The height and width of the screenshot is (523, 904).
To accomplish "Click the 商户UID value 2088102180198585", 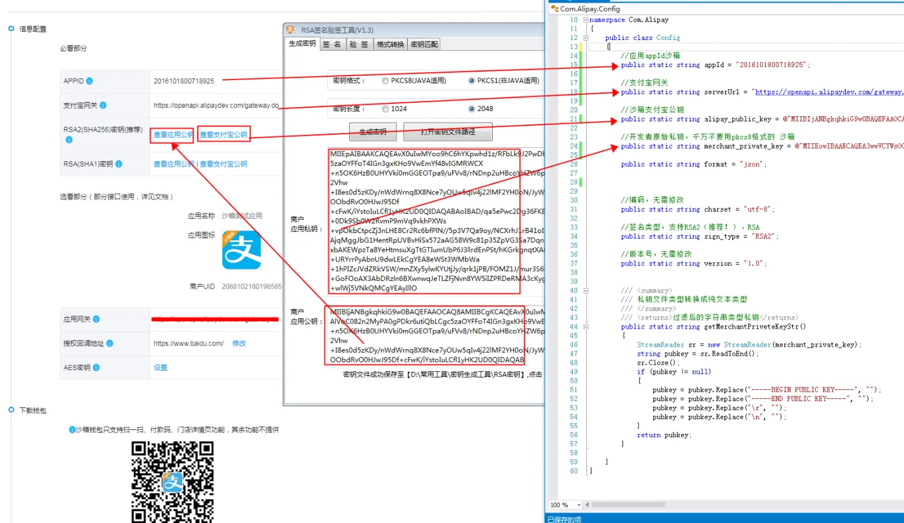I will tap(252, 286).
